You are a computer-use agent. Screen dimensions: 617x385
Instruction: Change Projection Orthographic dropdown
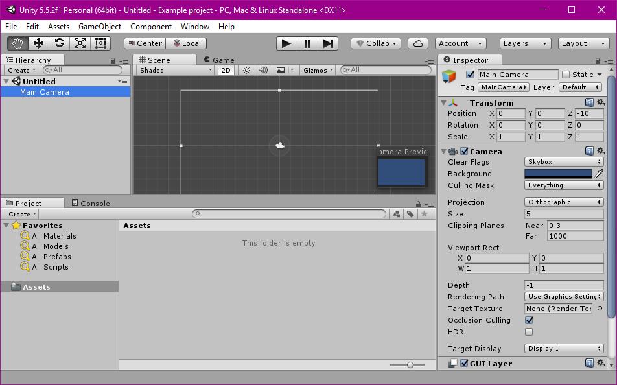564,202
